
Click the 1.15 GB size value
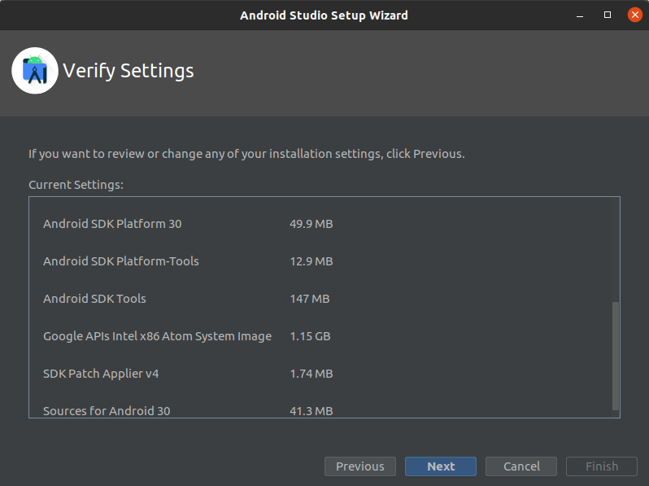[311, 336]
